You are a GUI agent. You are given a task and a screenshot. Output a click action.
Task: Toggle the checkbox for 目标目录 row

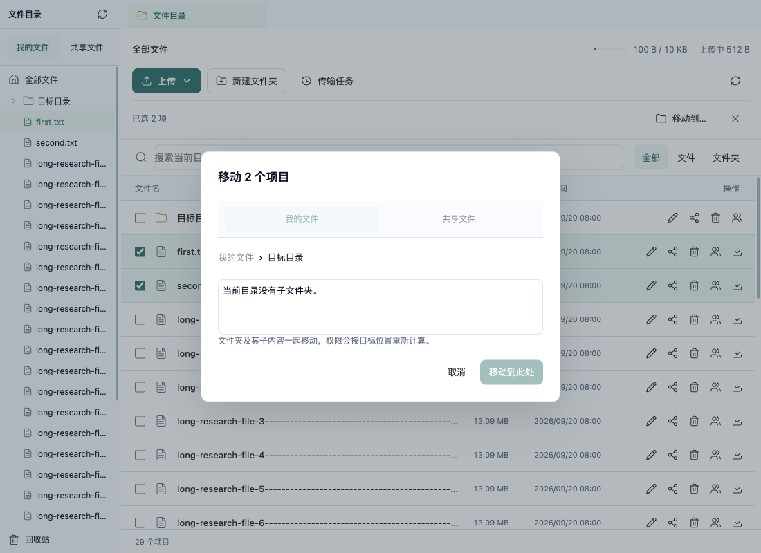140,218
